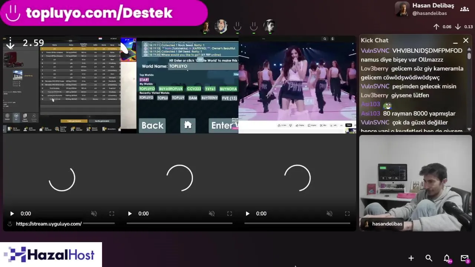The image size is (475, 267).
Task: Click the microphone icon above dance video
Action: 332,39
